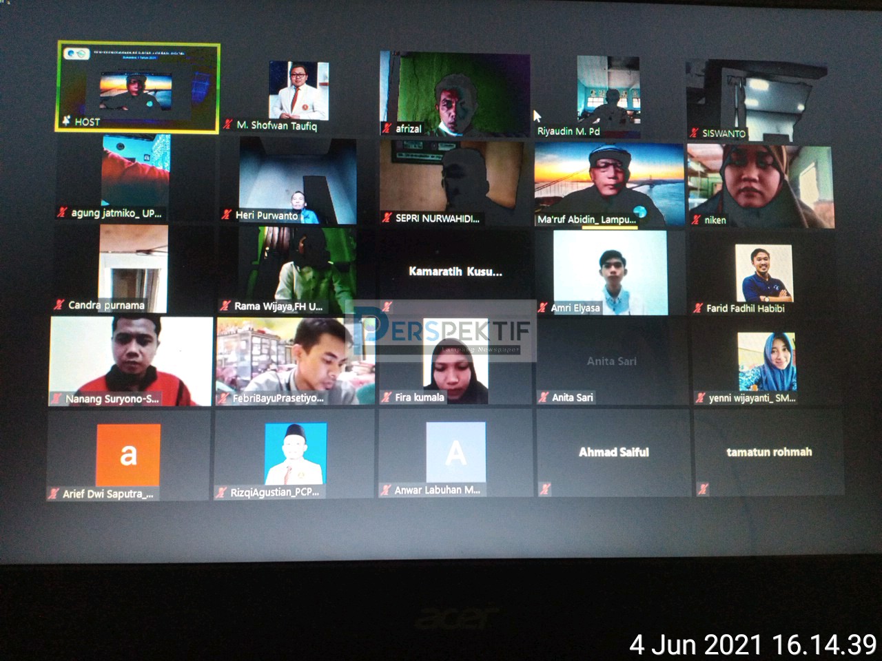This screenshot has height=661, width=882.
Task: Click Arief Dwi Saputra orange avatar
Action: click(128, 455)
